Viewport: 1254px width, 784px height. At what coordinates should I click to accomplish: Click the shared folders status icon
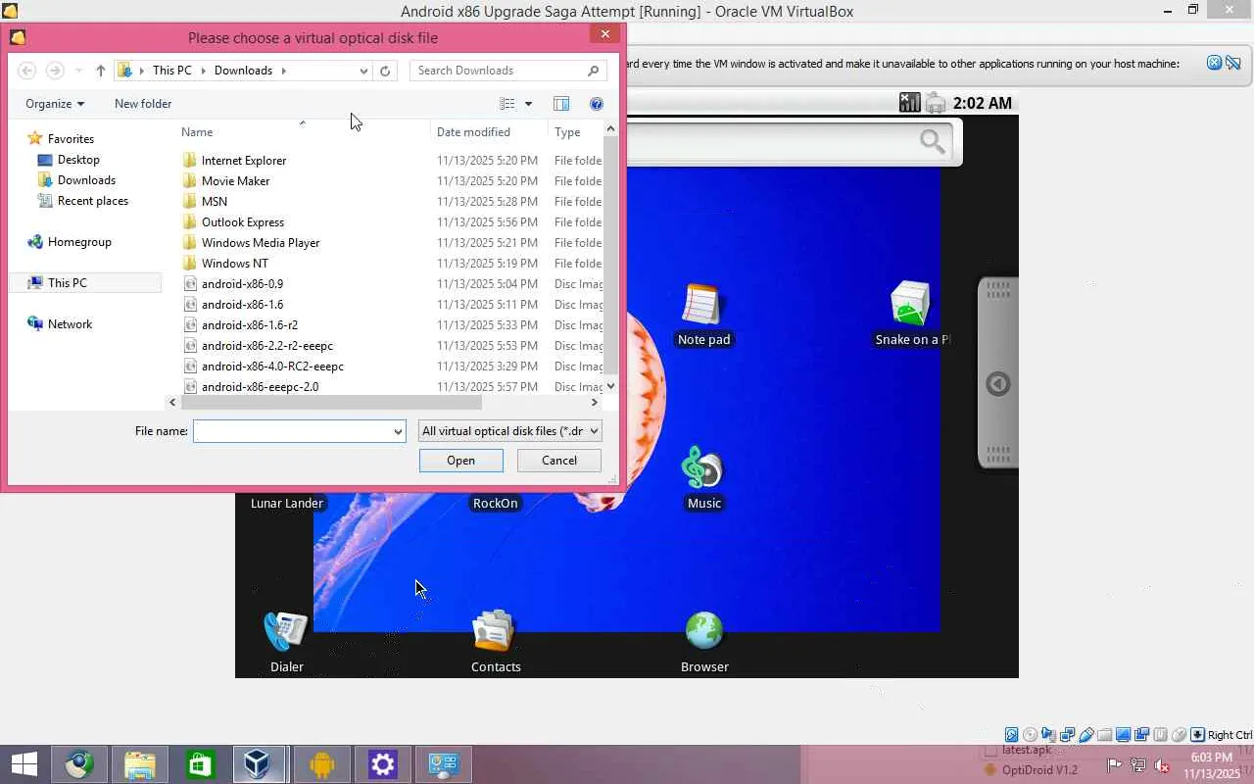pos(1105,734)
